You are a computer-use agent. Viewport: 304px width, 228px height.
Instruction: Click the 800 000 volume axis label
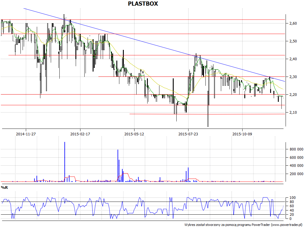pos(297,149)
